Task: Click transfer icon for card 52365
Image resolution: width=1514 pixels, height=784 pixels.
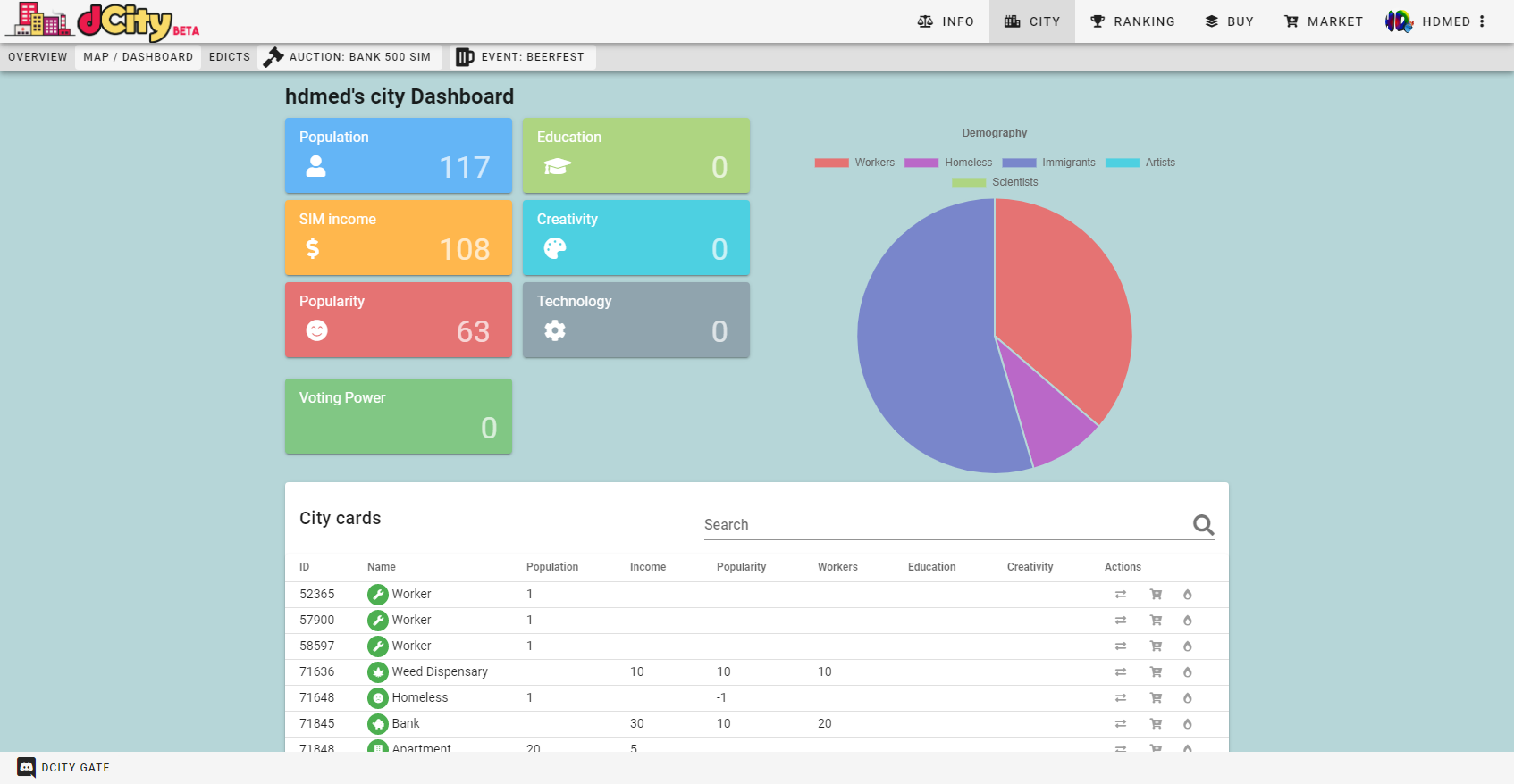Action: coord(1121,595)
